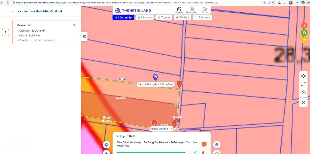Select the polygon area drawing tool
This screenshot has height=154, width=310.
[303, 76]
